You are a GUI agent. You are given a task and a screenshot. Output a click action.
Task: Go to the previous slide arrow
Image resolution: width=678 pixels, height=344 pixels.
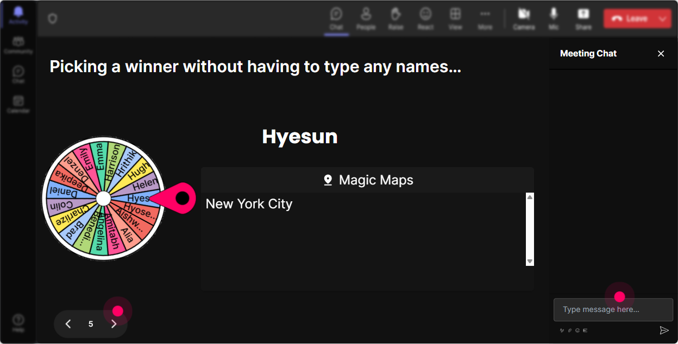pyautogui.click(x=68, y=324)
